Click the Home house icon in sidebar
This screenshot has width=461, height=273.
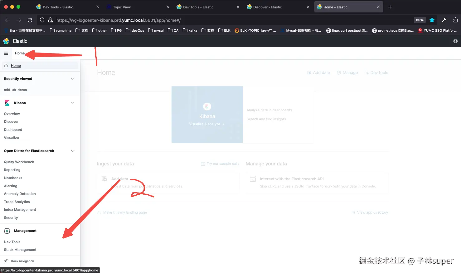6,66
